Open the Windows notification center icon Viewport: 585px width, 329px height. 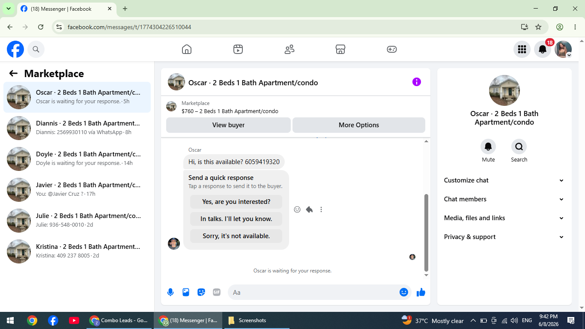pyautogui.click(x=571, y=320)
